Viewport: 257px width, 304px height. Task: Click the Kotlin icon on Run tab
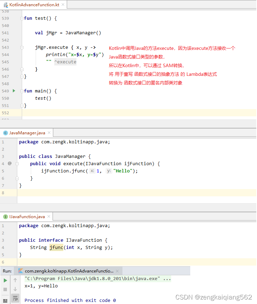click(x=21, y=271)
